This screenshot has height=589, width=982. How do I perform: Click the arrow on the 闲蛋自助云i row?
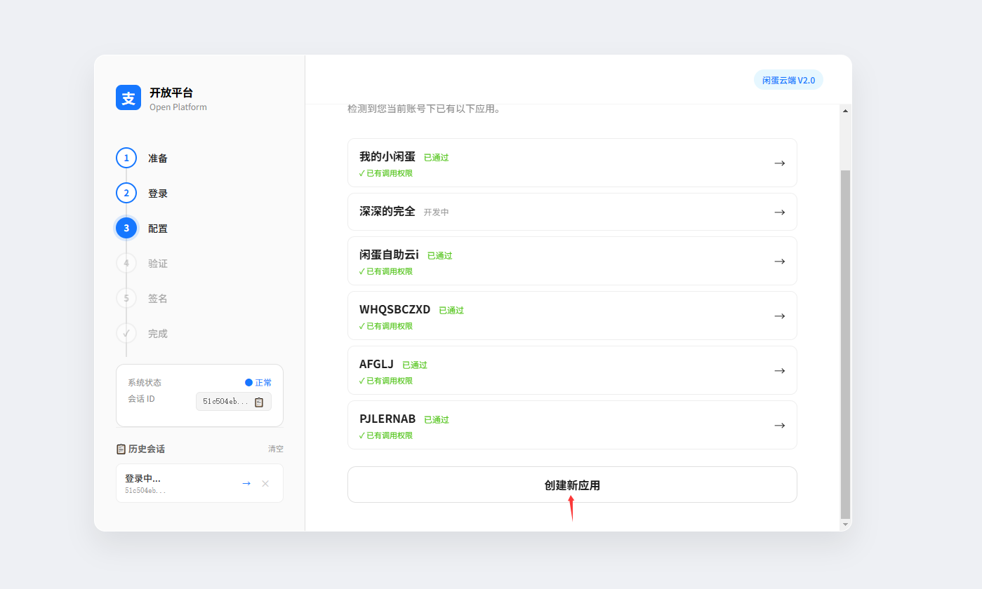click(779, 261)
